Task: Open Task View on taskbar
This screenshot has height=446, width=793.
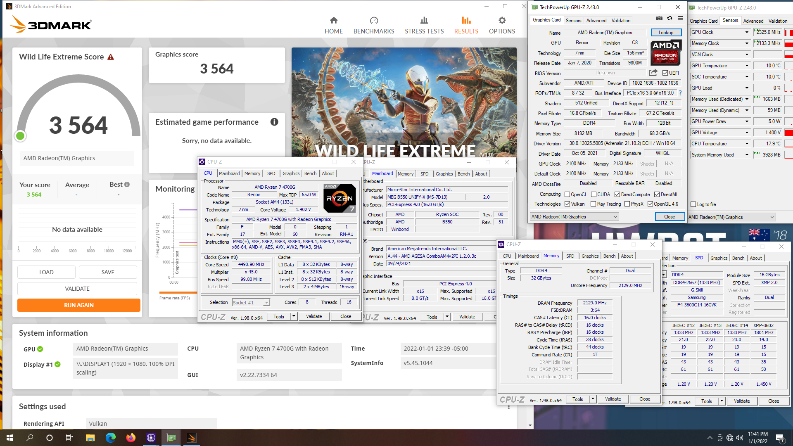Action: [69, 438]
